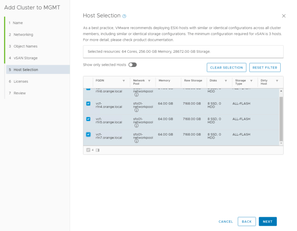297x231 pixels.
Task: Select step 5 Host Selection
Action: 38,69
